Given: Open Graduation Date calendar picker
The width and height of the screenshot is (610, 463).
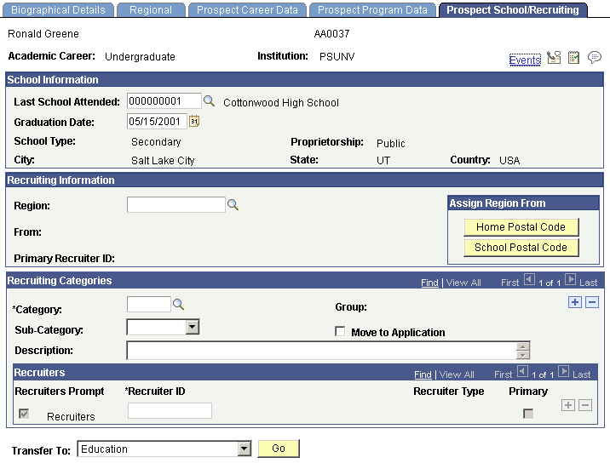Looking at the screenshot, I should (194, 122).
